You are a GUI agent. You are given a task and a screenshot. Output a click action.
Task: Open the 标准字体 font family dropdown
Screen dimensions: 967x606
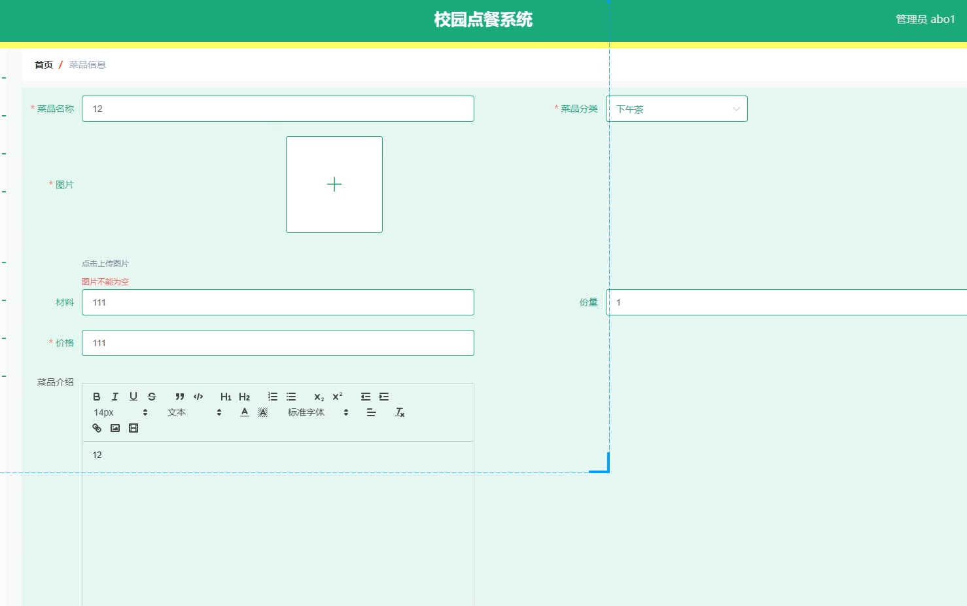click(x=318, y=412)
